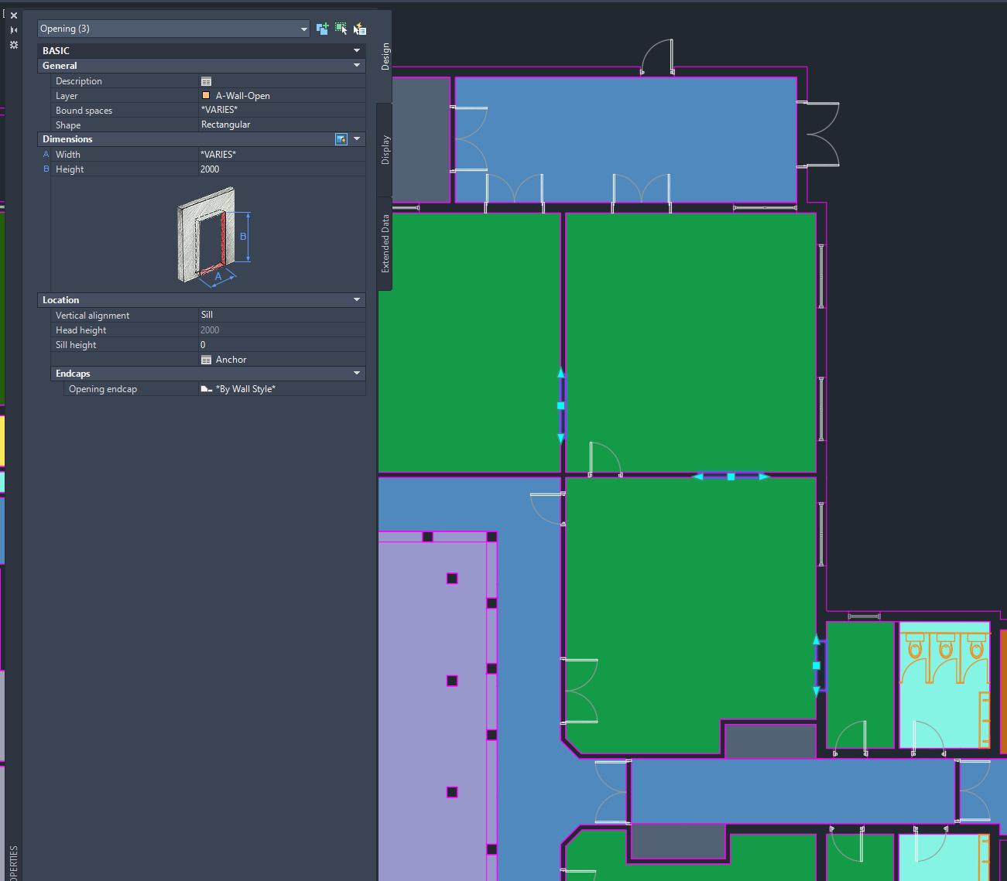The height and width of the screenshot is (881, 1007).
Task: Open the palette properties gear menu
Action: pyautogui.click(x=13, y=45)
